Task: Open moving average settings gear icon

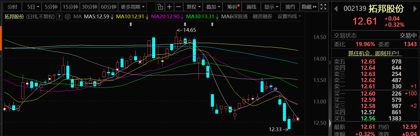Action: pos(68,17)
